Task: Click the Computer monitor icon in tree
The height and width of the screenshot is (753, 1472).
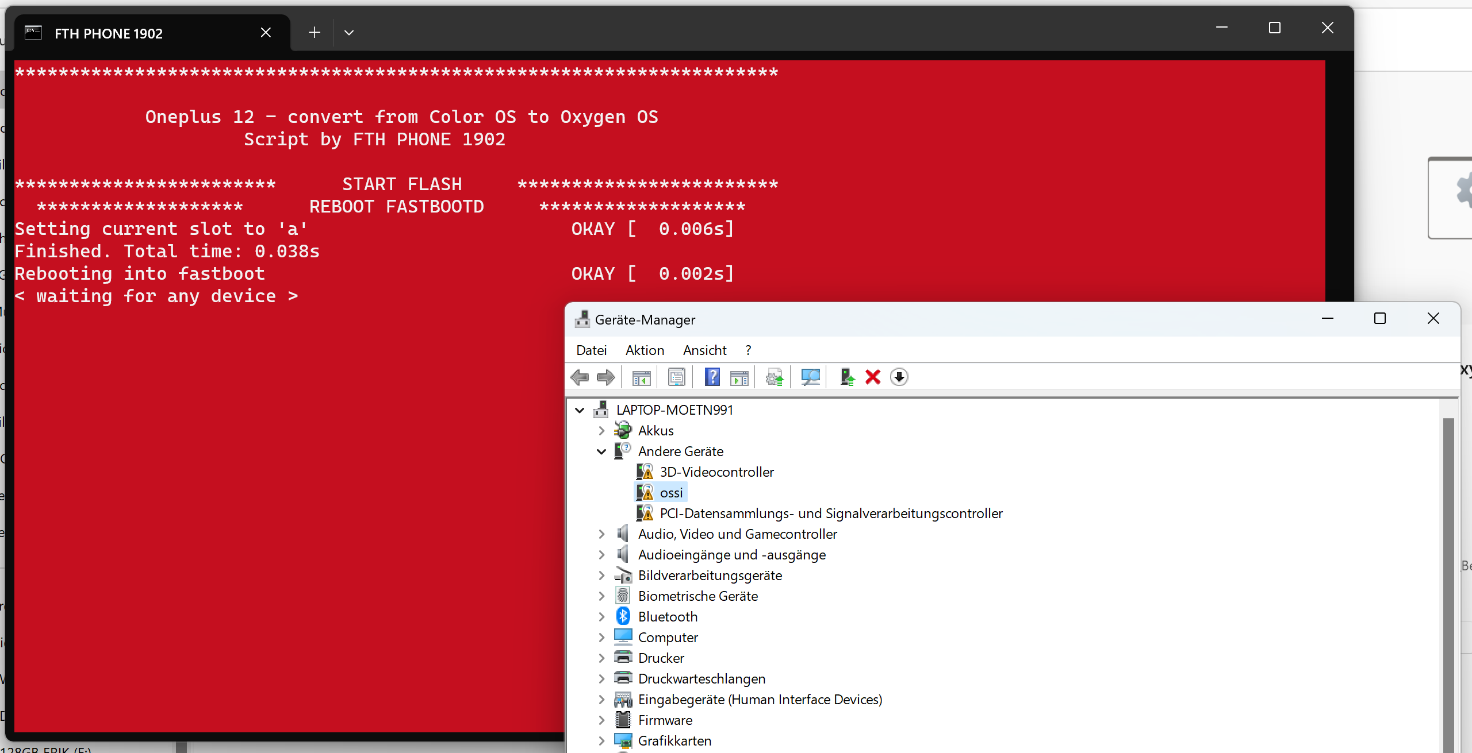Action: pyautogui.click(x=623, y=637)
